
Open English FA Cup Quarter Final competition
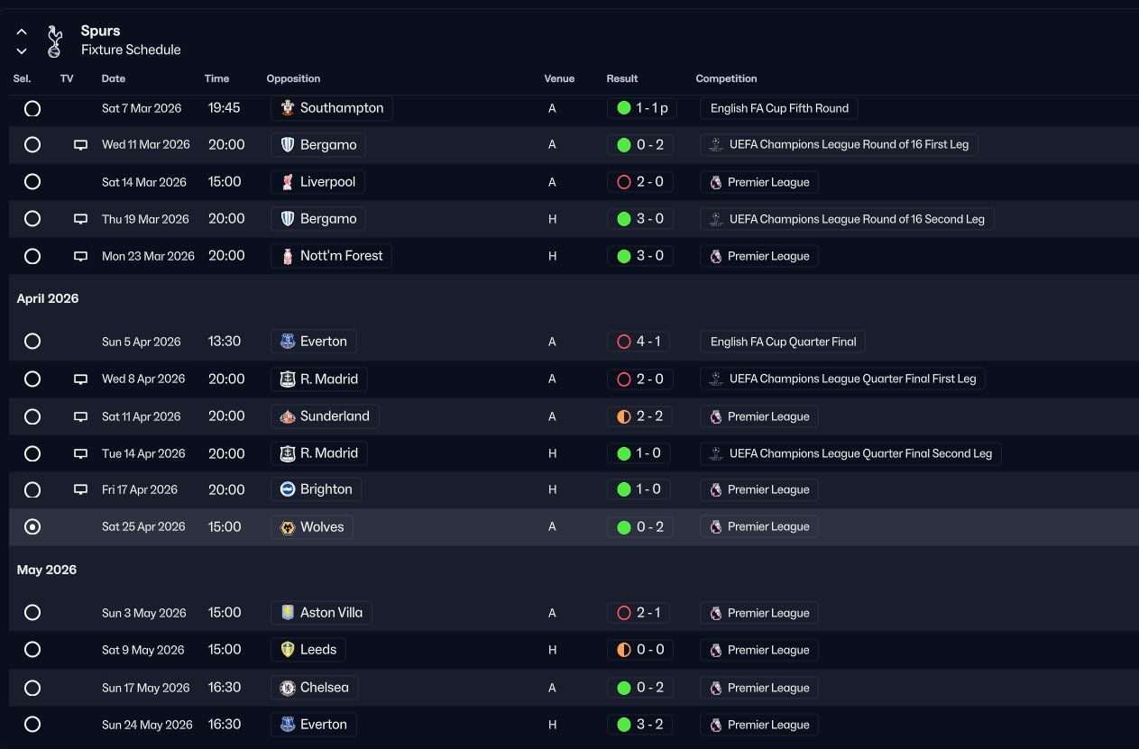coord(783,342)
